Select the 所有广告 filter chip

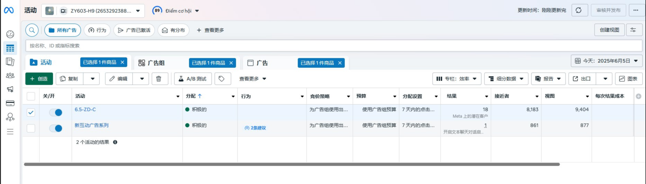pyautogui.click(x=62, y=30)
